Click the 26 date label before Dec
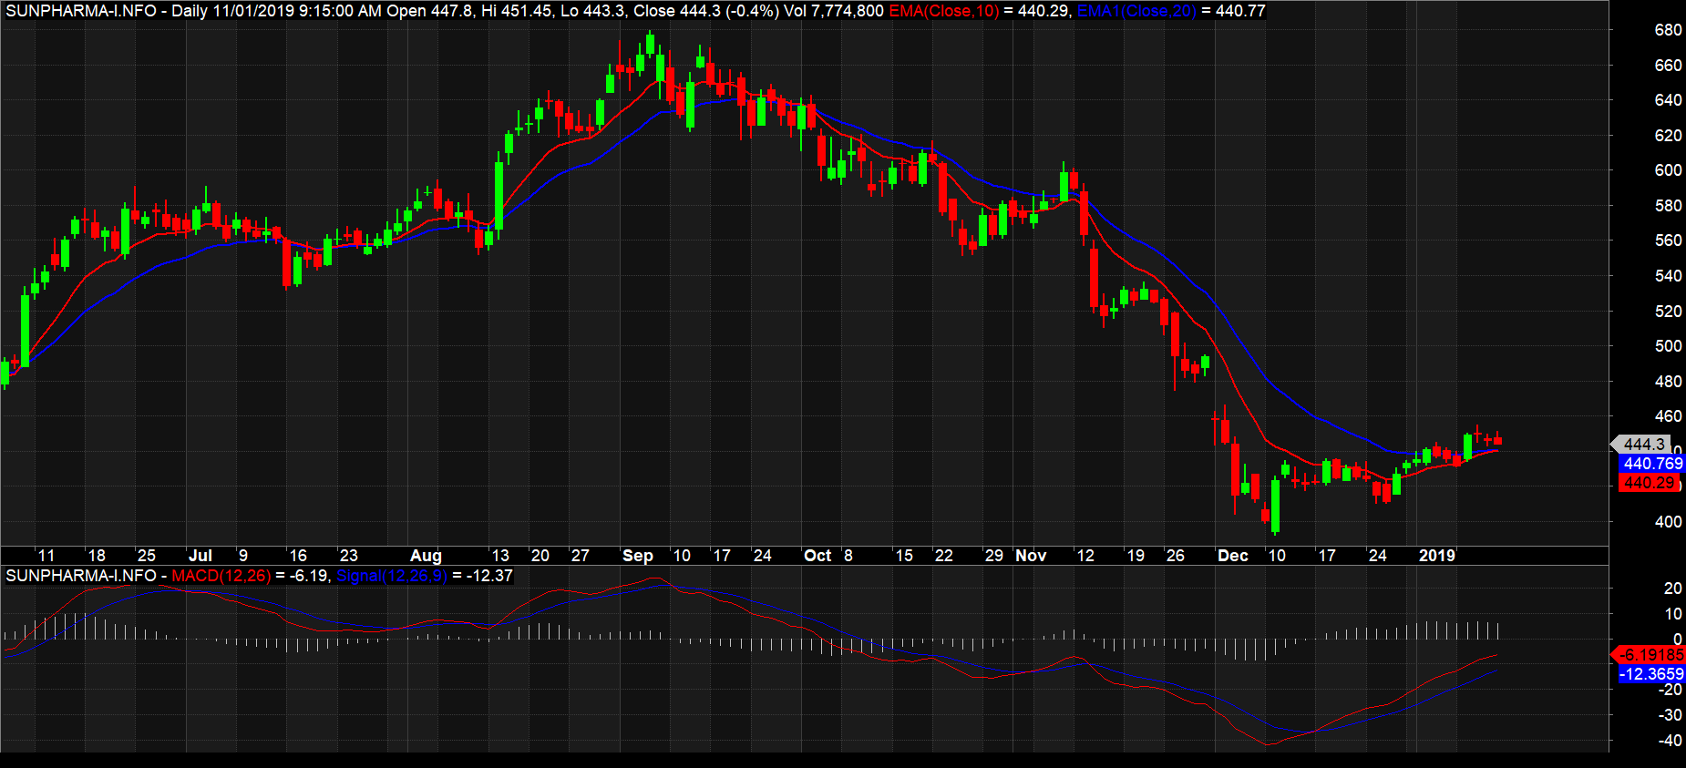Viewport: 1686px width, 768px height. (1176, 556)
